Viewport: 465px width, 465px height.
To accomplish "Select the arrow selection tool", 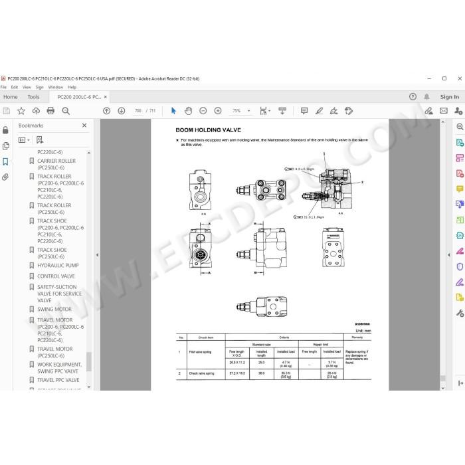I will point(173,111).
